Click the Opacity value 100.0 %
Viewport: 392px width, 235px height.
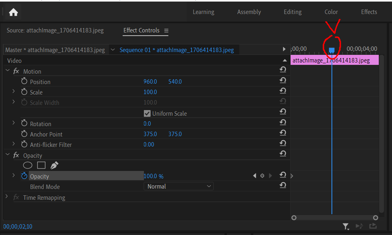pyautogui.click(x=154, y=176)
